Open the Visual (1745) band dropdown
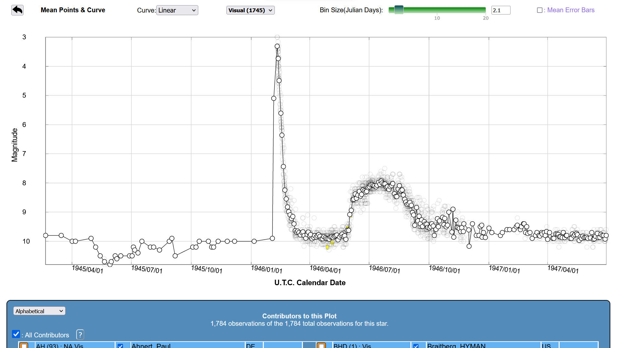The width and height of the screenshot is (620, 348). coord(250,10)
